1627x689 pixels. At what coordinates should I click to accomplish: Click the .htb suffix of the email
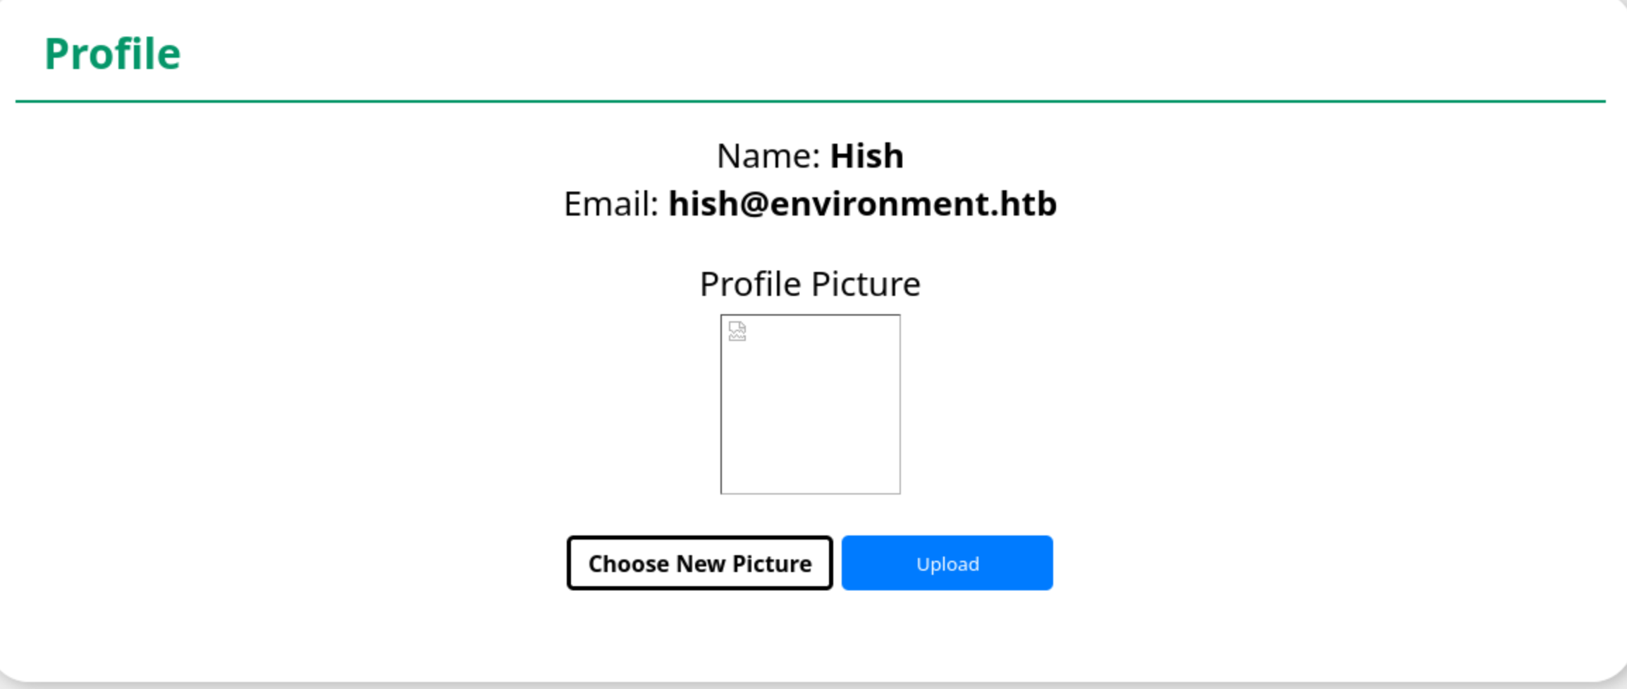[1027, 204]
